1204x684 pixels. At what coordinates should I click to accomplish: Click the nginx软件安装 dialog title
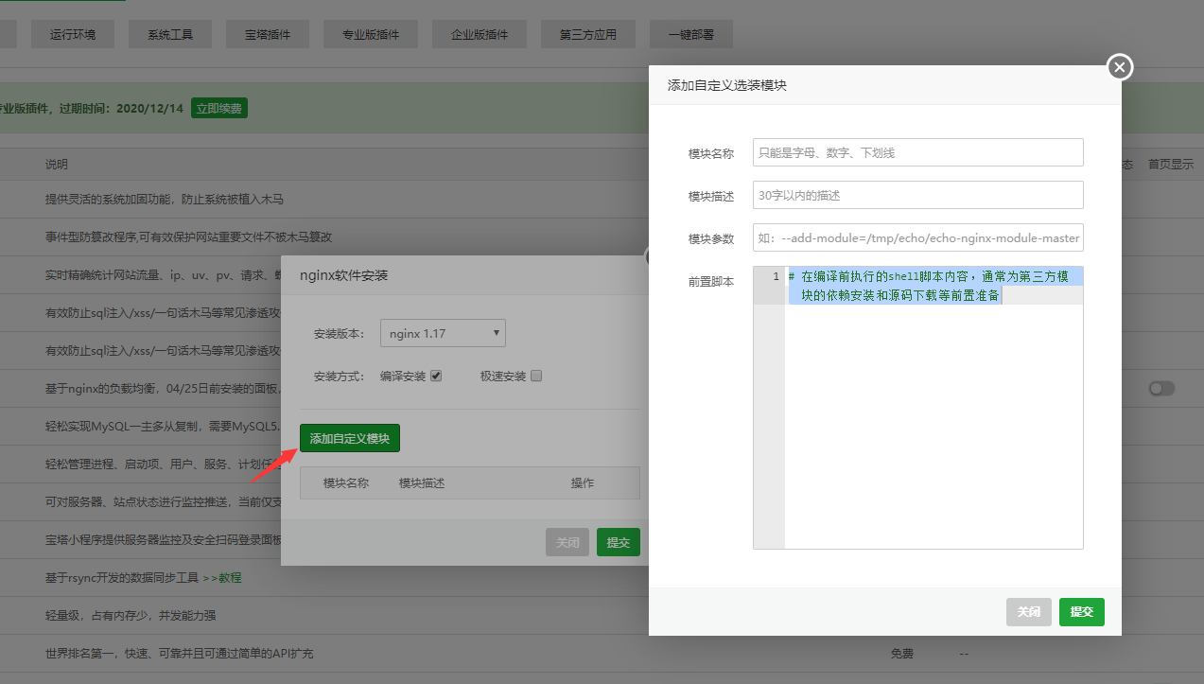[x=344, y=275]
